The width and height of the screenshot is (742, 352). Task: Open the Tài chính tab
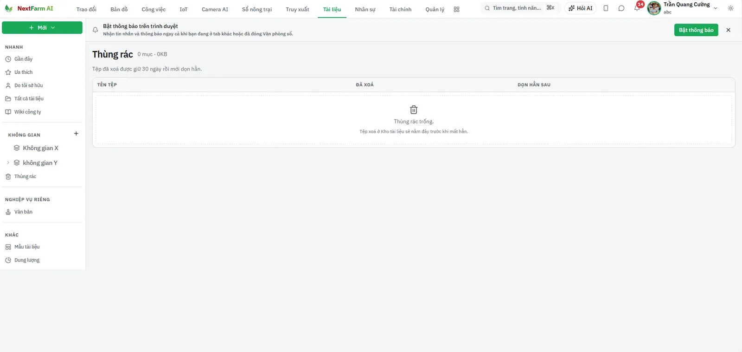[x=400, y=9]
